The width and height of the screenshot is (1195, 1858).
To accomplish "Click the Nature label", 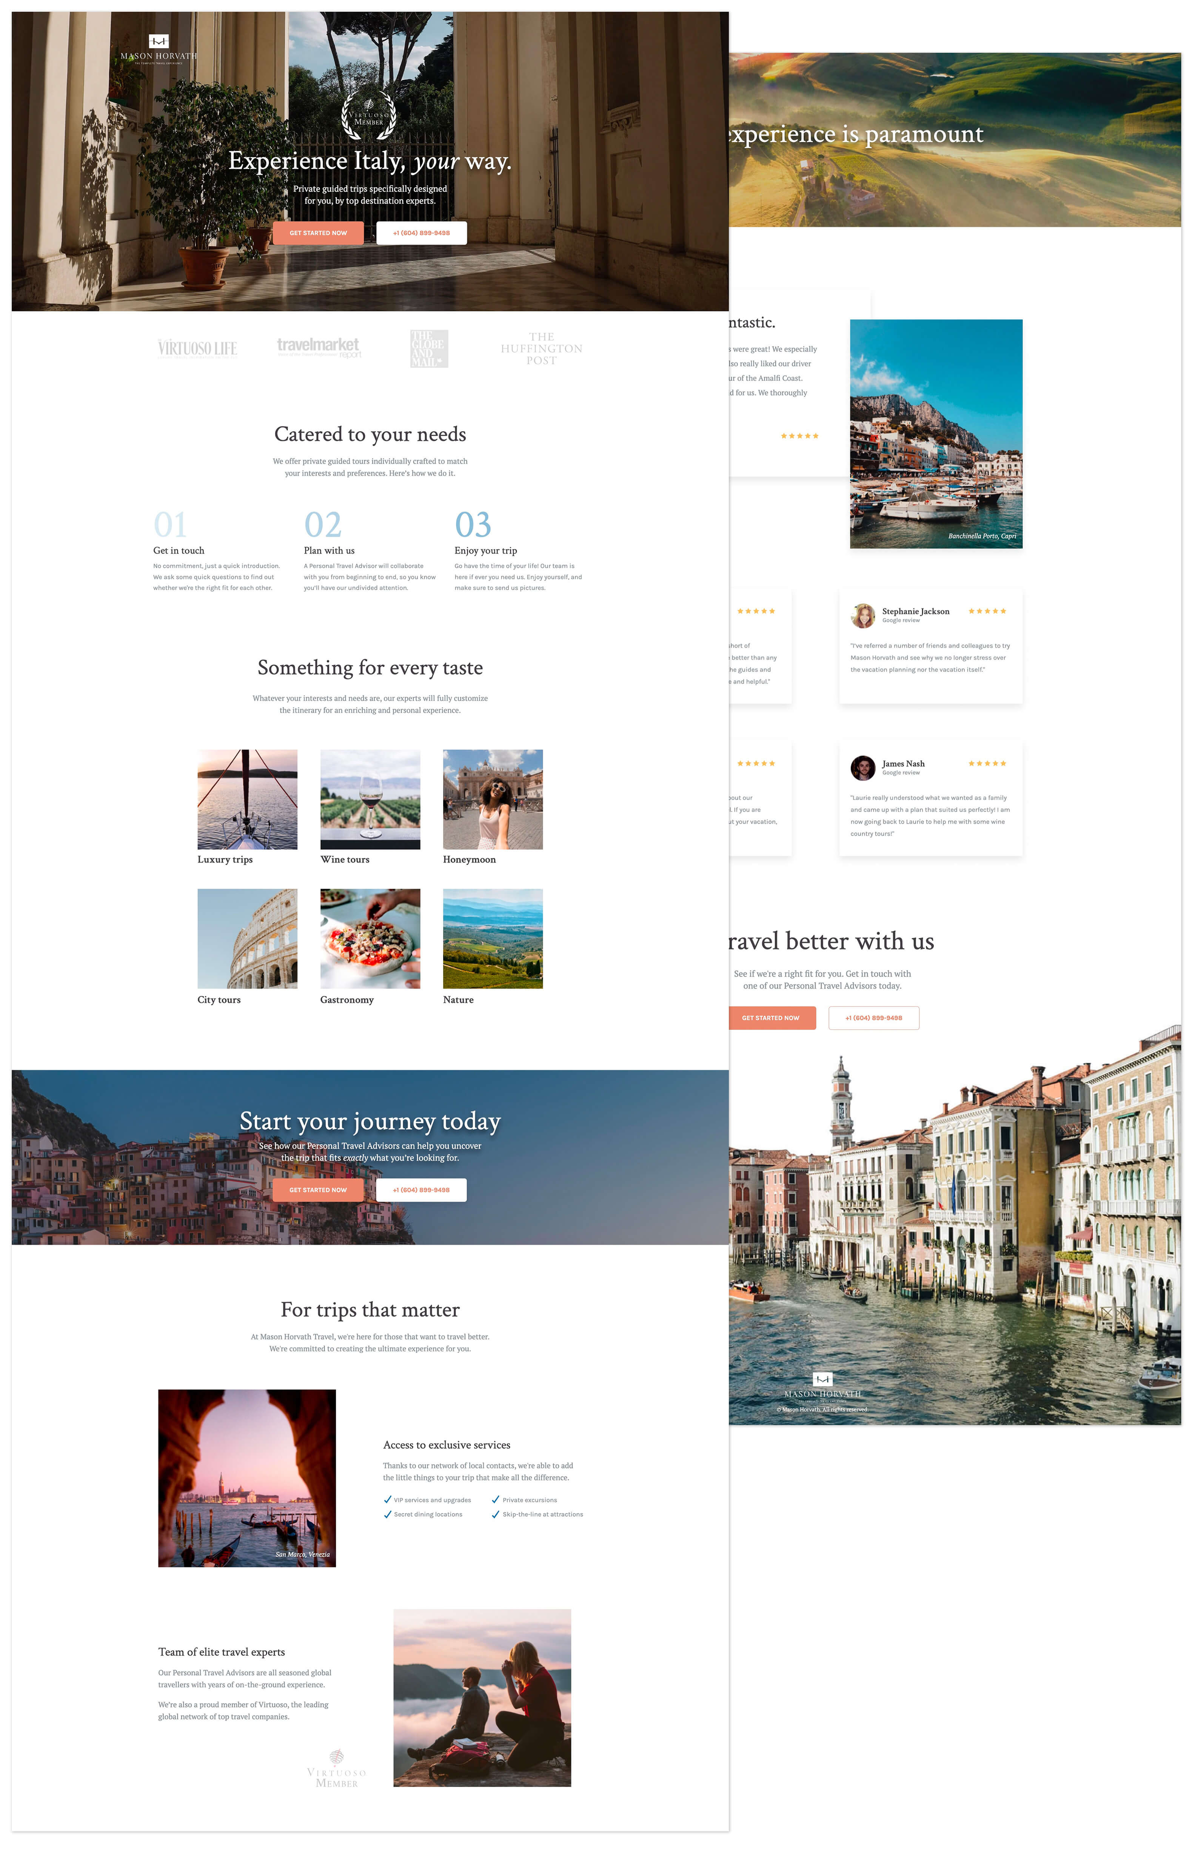I will tap(458, 1000).
